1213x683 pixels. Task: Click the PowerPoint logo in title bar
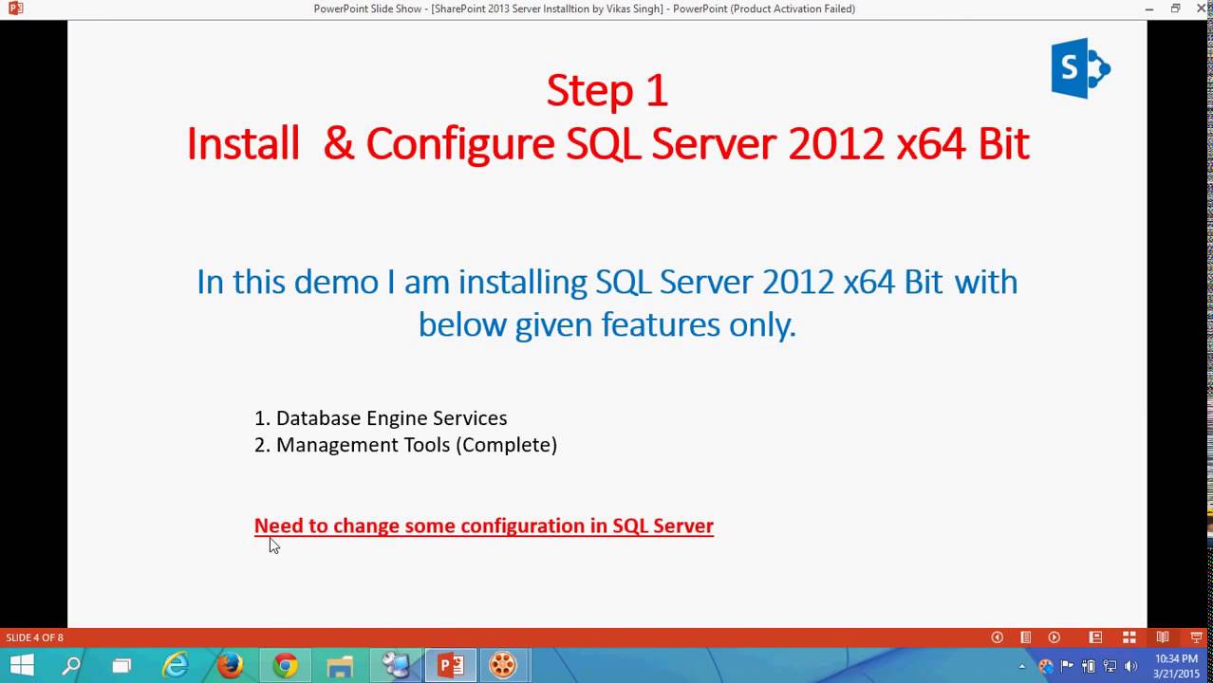pos(15,9)
